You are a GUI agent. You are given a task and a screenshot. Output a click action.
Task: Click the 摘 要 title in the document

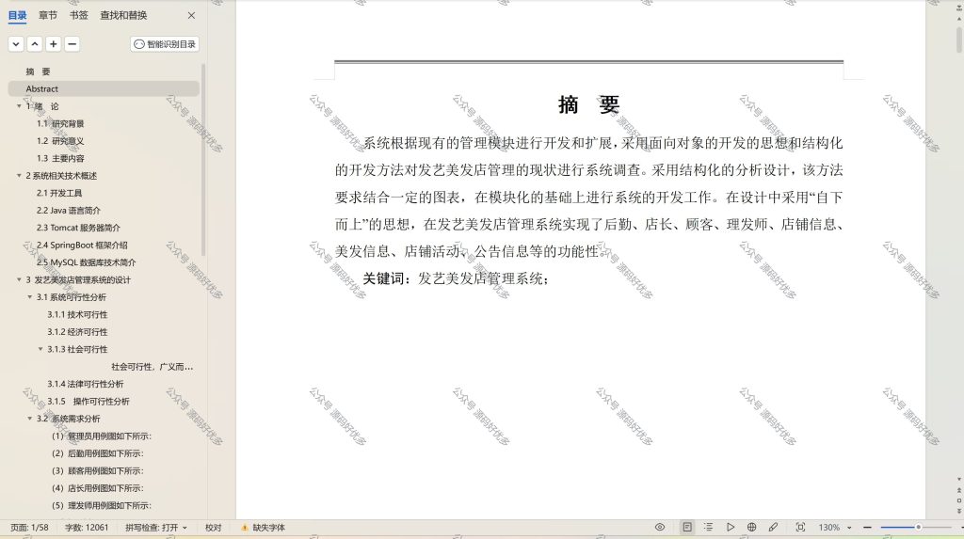[588, 105]
